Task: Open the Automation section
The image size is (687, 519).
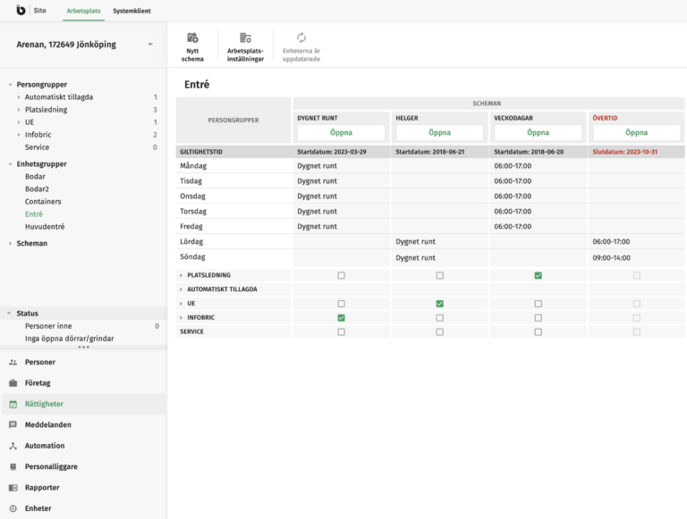Action: point(45,446)
